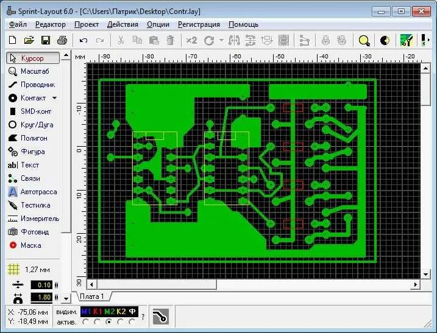Toggle the transparency mode icon
The image size is (437, 333).
coord(385,41)
